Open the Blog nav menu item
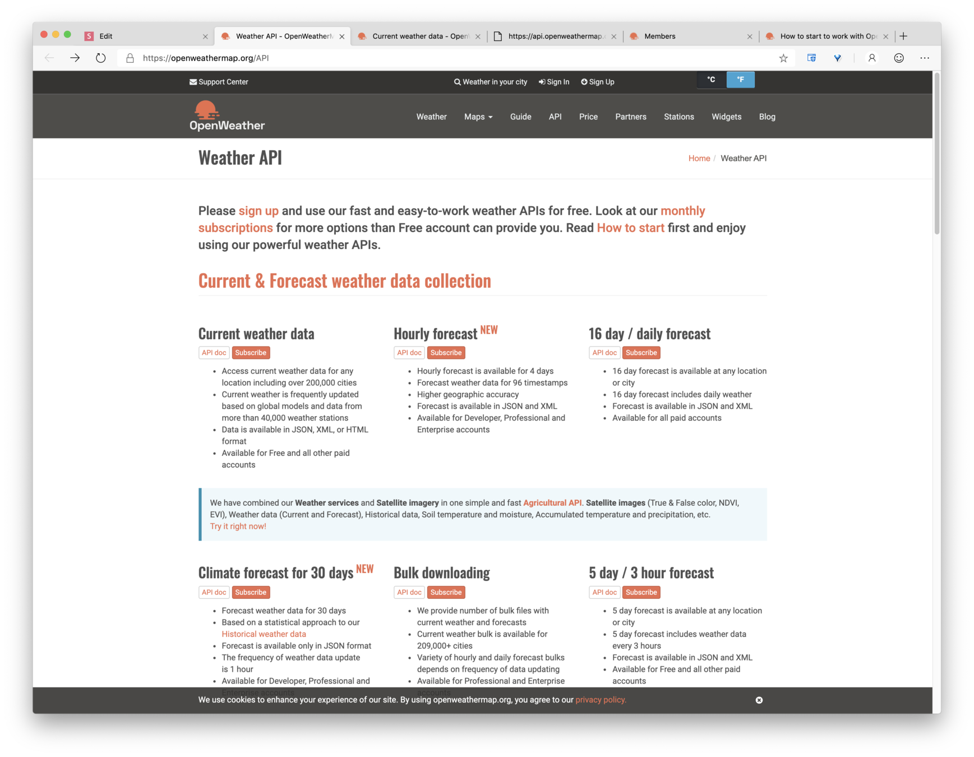The image size is (974, 757). (x=767, y=117)
